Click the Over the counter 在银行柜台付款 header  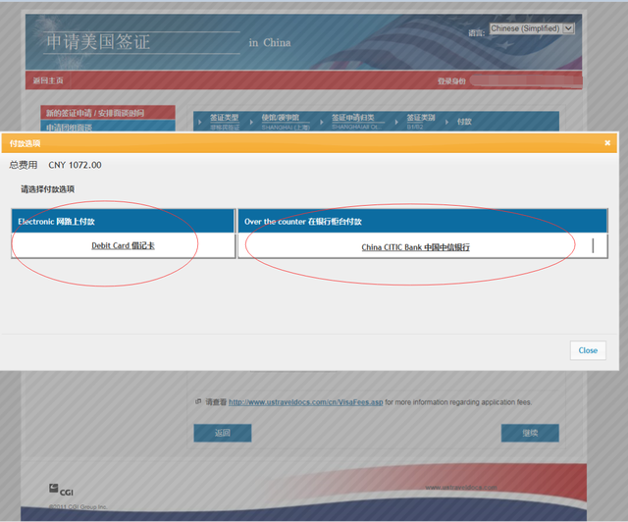tap(423, 221)
